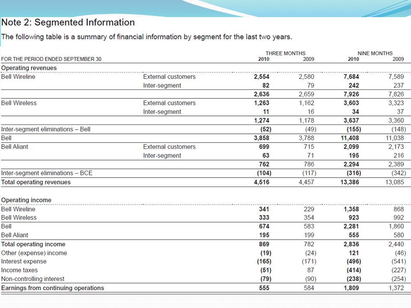Click the value 11,038
411x308 pixels.
395,138
